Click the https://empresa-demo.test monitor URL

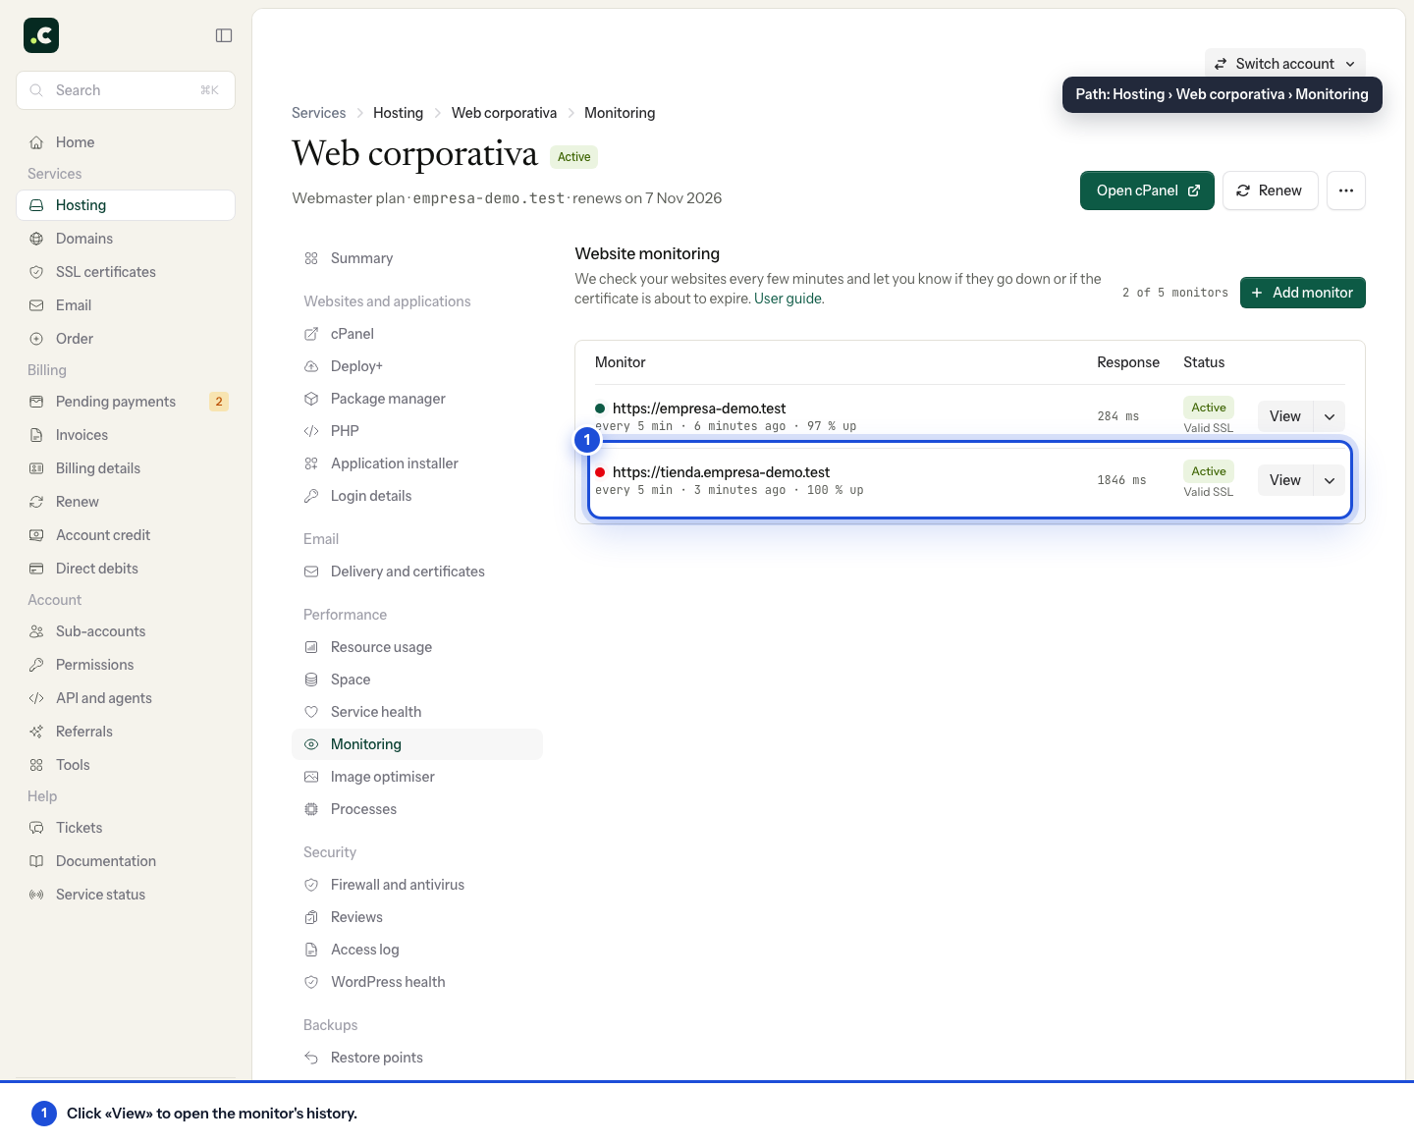click(x=699, y=408)
